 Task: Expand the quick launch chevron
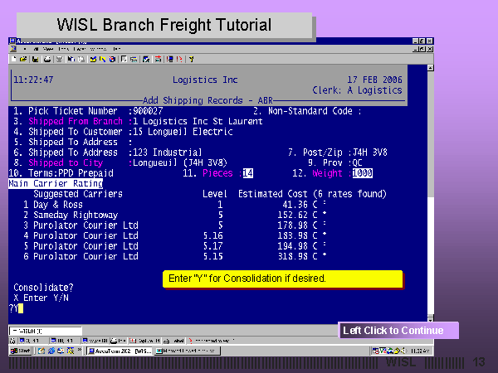(x=80, y=350)
